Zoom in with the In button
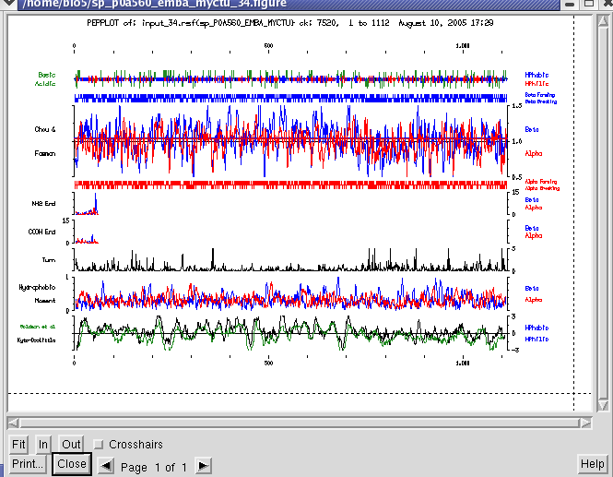613x477 pixels. 43,445
